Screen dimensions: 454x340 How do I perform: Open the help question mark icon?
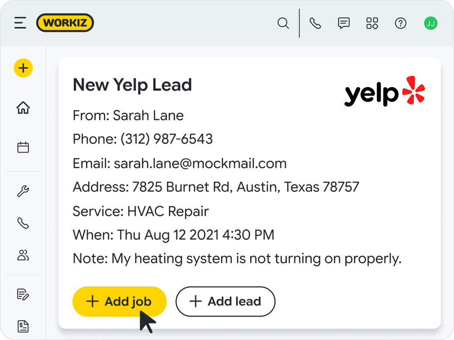click(x=401, y=23)
